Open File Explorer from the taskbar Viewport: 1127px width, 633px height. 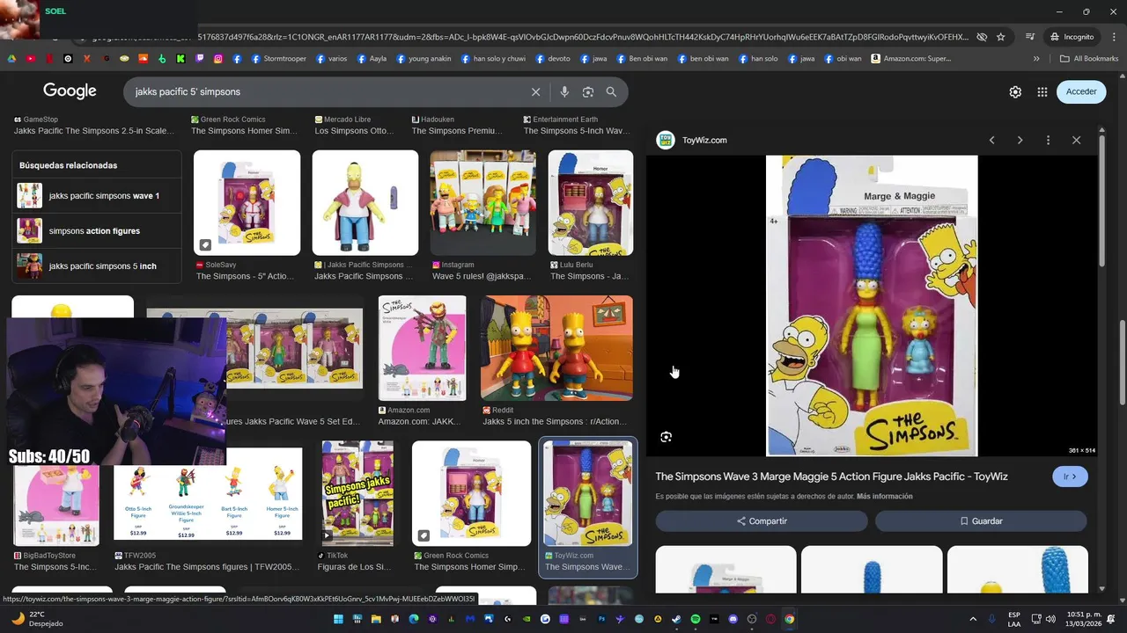[376, 619]
